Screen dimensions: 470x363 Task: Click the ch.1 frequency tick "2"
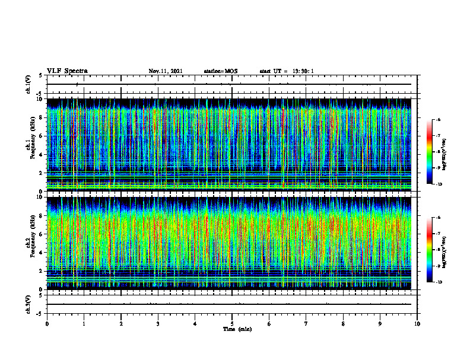point(42,173)
